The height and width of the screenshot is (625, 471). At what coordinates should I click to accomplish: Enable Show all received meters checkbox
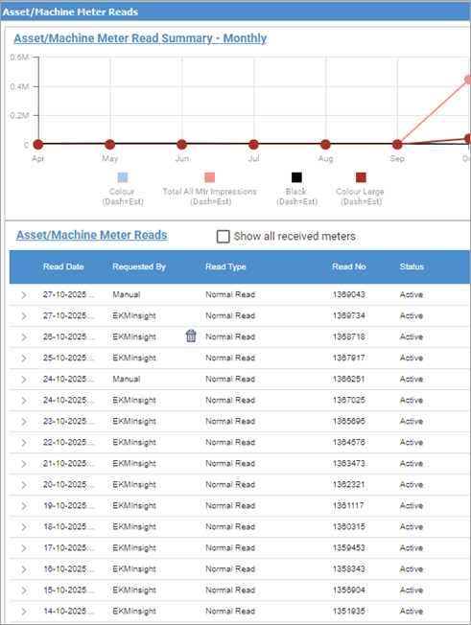(x=223, y=237)
